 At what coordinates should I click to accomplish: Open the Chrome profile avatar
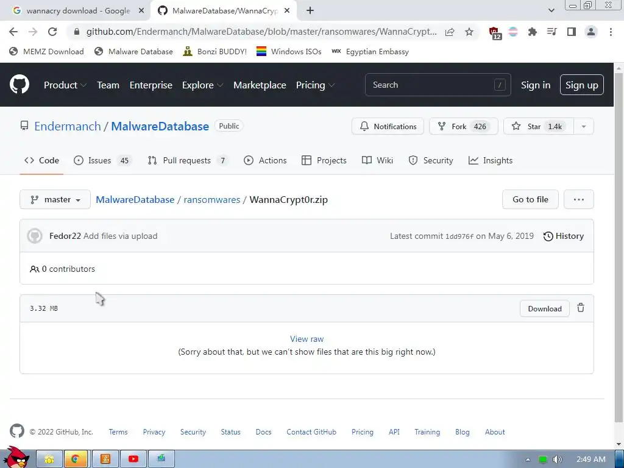[x=591, y=32]
